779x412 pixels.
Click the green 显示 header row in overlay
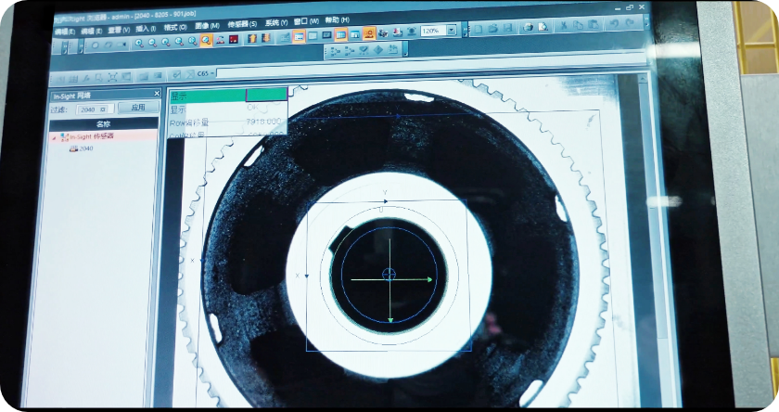tap(228, 95)
